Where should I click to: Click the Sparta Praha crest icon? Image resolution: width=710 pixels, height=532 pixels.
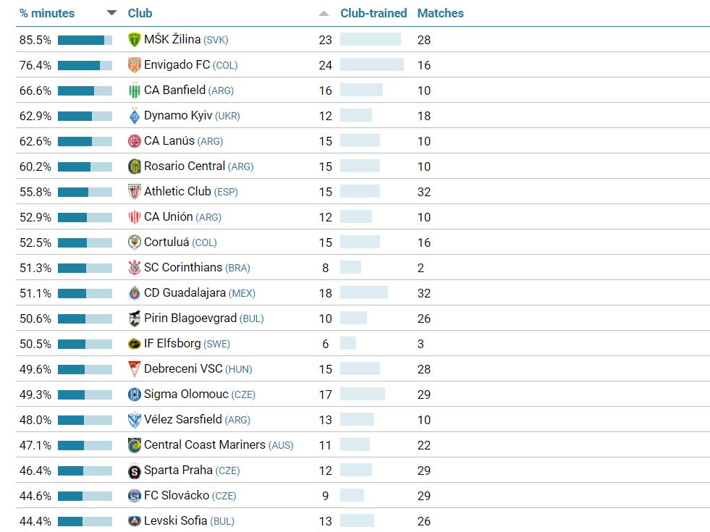click(134, 471)
